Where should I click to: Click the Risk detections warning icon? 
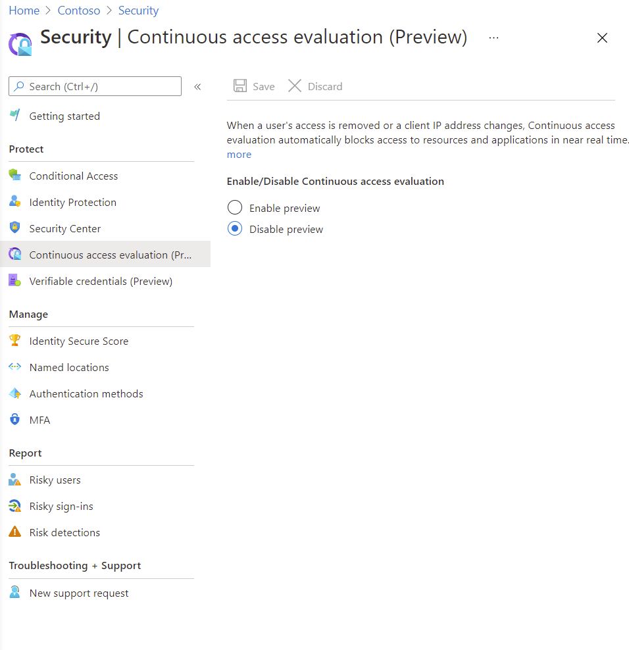pos(14,532)
